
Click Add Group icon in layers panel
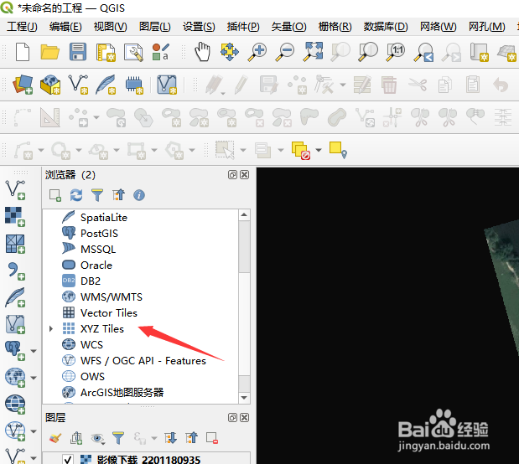pyautogui.click(x=76, y=438)
